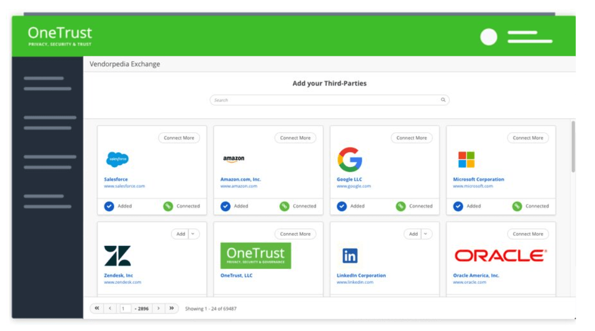Click Connect More on Oracle card
This screenshot has height=331, width=595.
(x=528, y=234)
